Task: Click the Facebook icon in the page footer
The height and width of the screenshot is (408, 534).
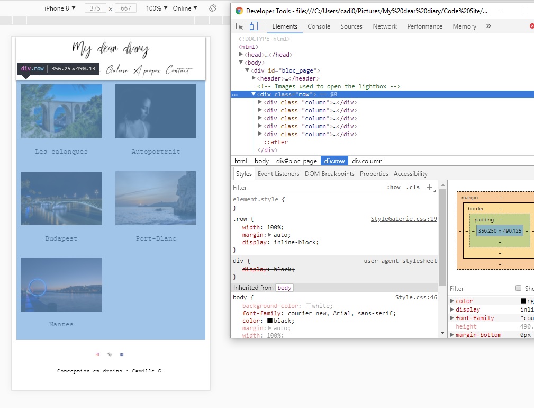Action: pyautogui.click(x=122, y=354)
